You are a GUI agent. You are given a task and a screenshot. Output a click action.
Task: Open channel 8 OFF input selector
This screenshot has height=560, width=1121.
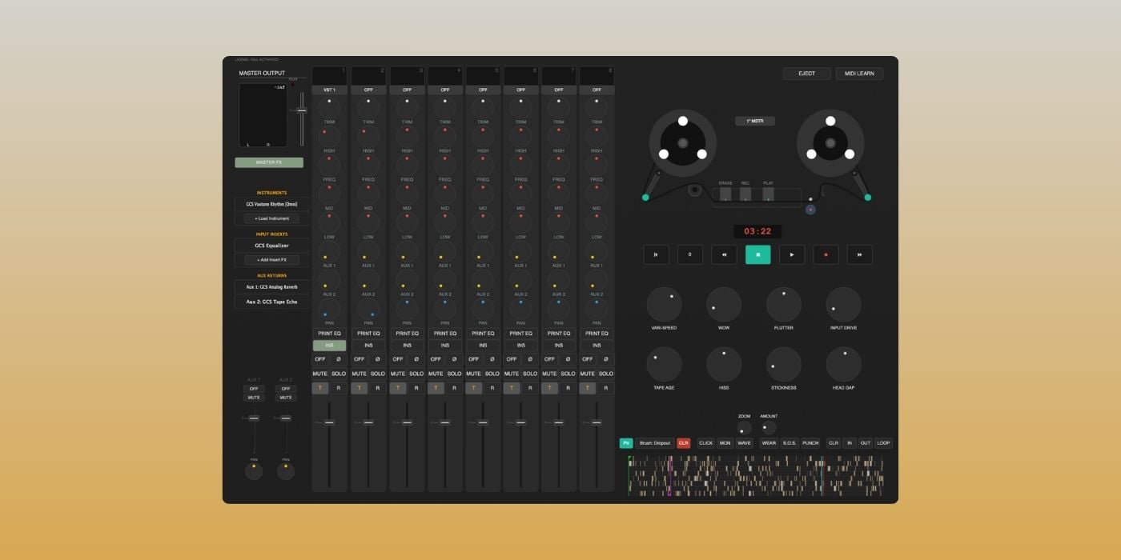[x=597, y=90]
